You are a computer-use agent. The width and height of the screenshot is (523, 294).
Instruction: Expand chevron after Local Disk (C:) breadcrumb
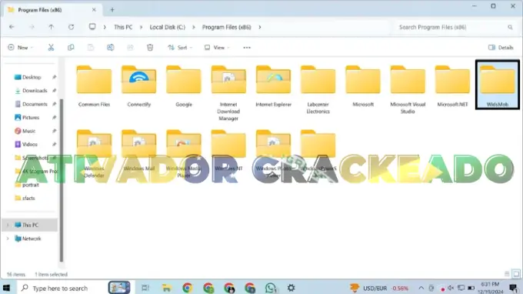point(194,27)
